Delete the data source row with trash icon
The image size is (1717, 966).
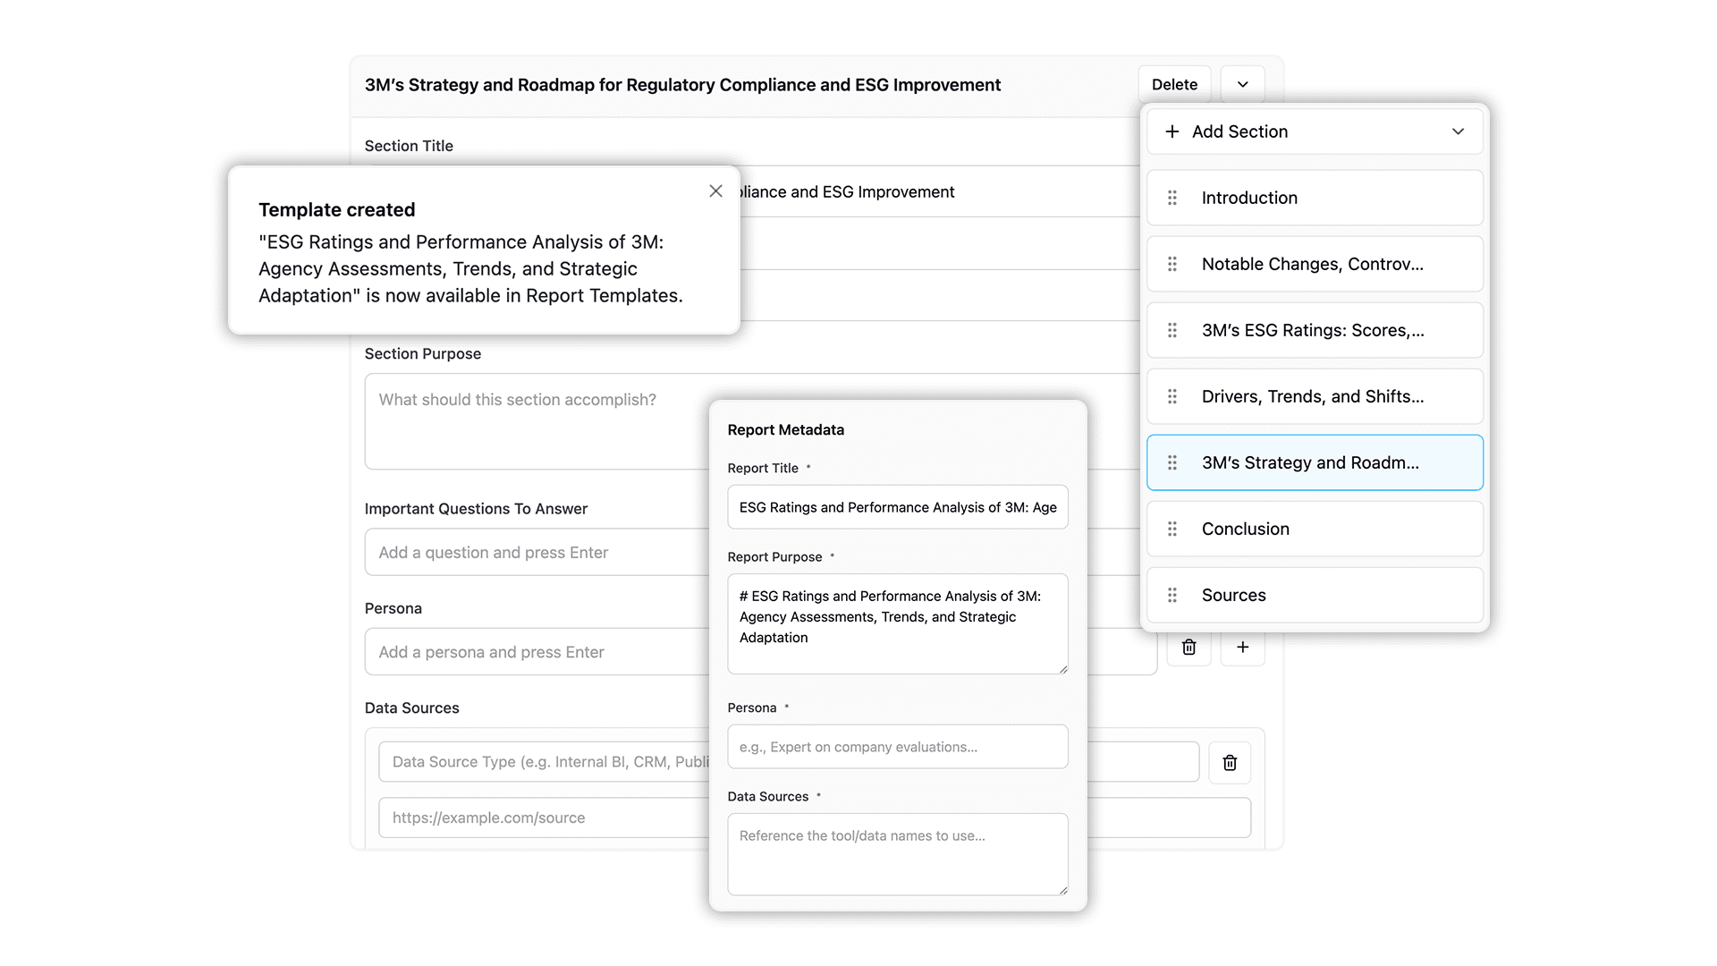click(1230, 762)
